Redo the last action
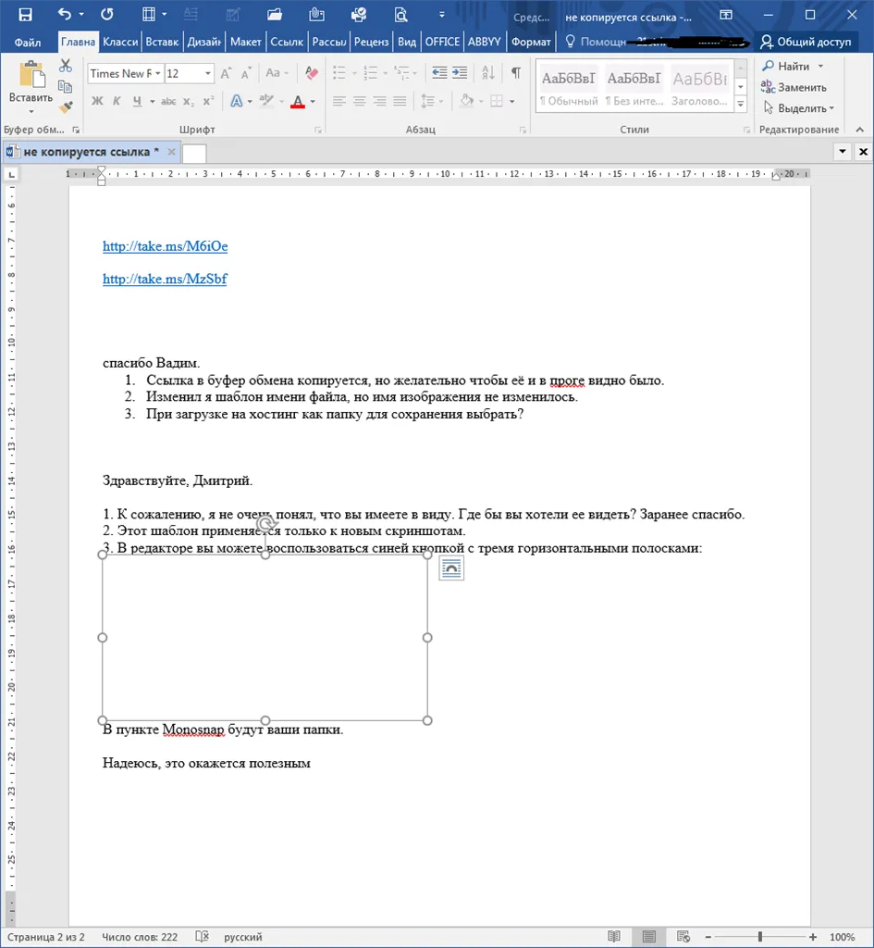The width and height of the screenshot is (874, 948). pos(107,14)
